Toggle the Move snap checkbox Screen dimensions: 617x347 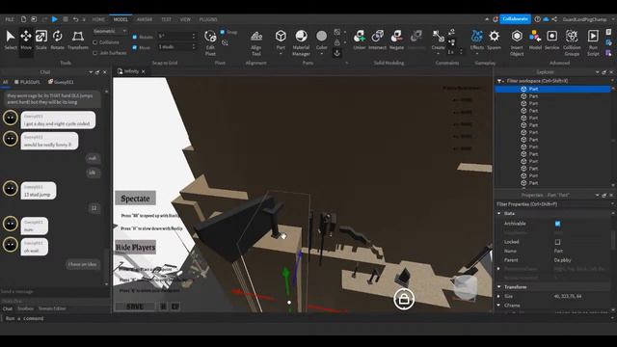pyautogui.click(x=135, y=47)
